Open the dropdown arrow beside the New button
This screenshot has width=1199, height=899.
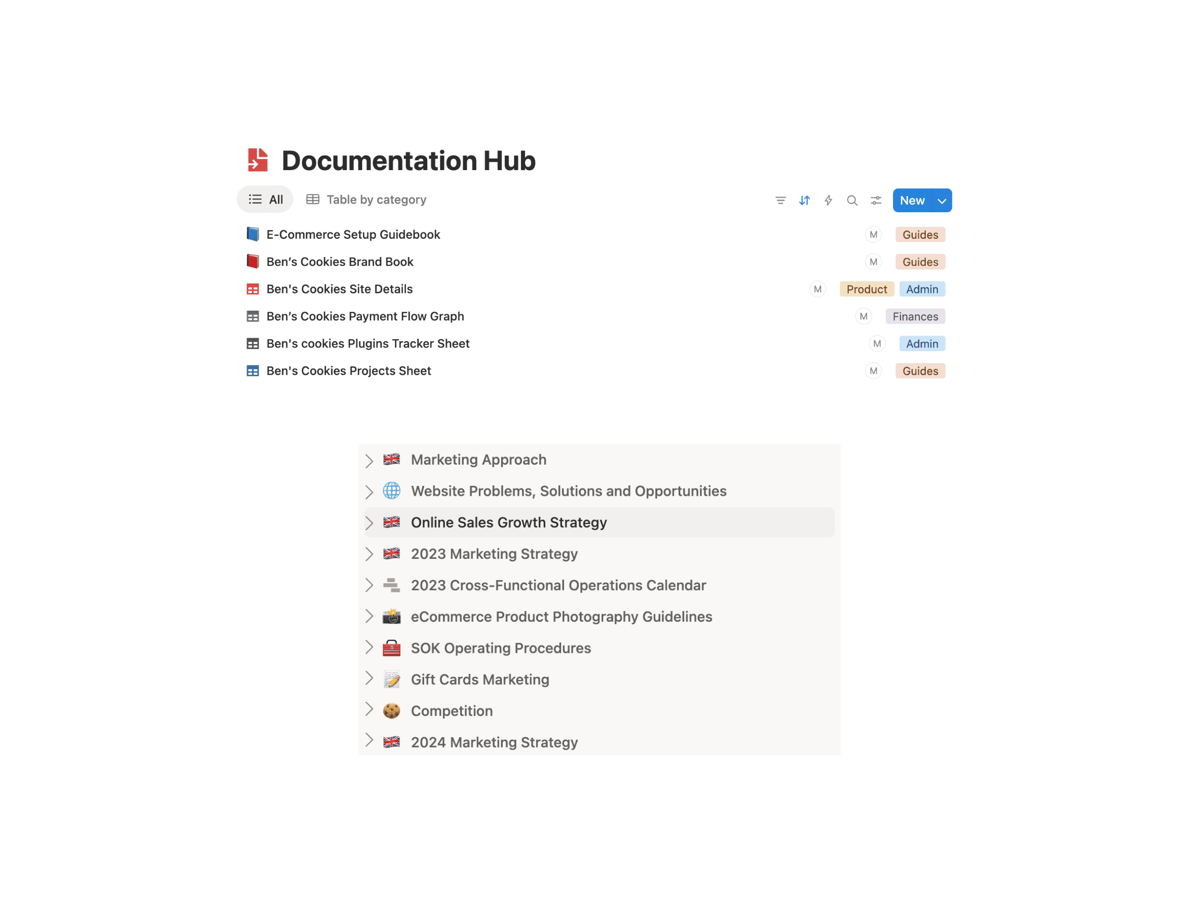tap(941, 200)
